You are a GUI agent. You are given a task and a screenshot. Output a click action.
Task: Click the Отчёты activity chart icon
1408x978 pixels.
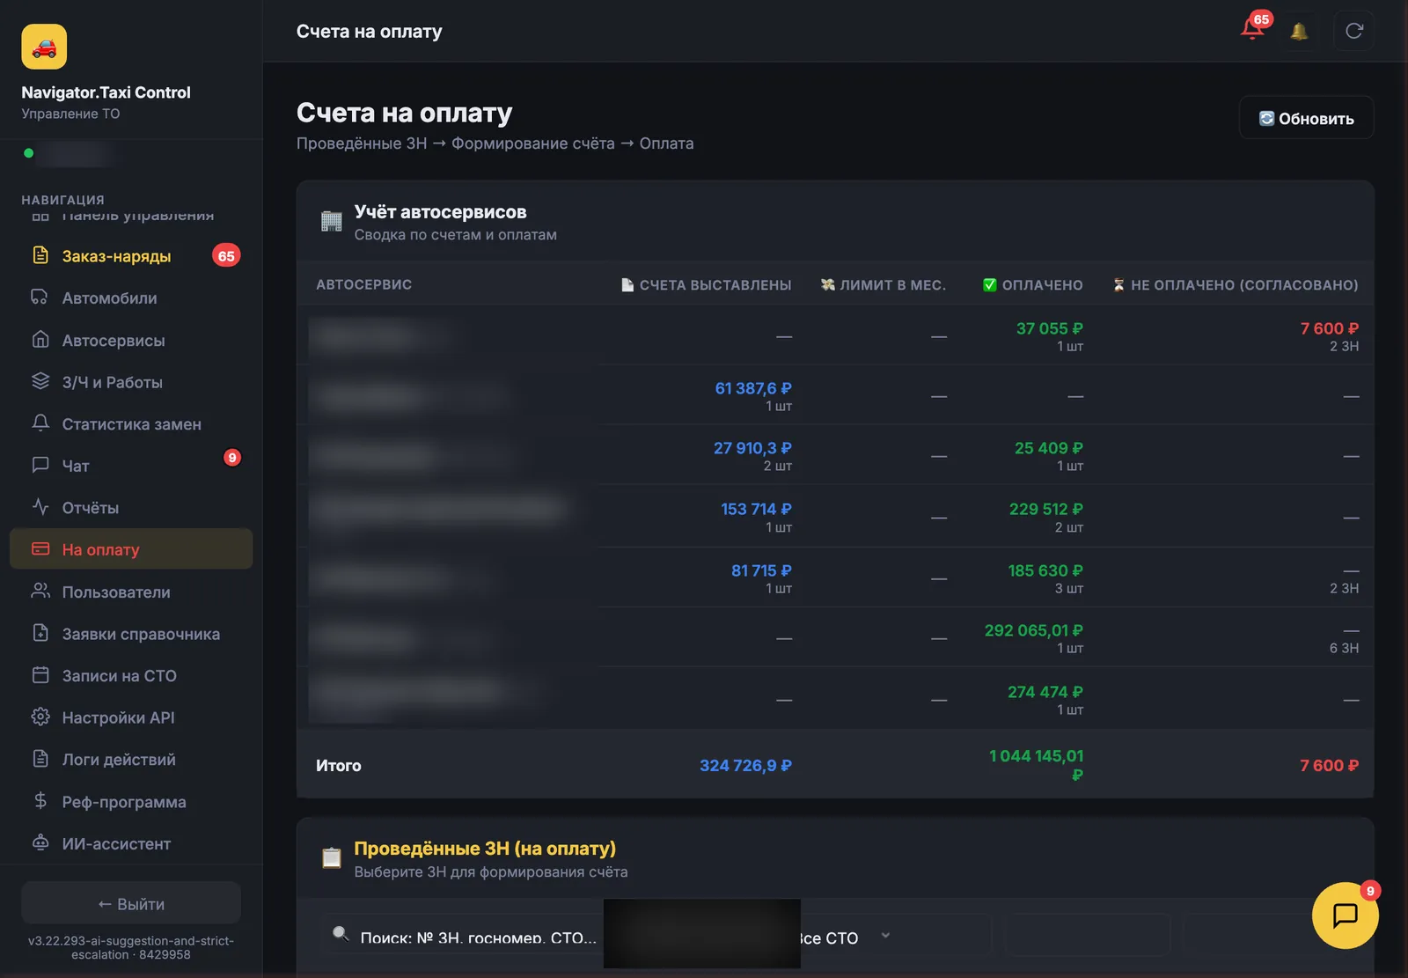click(40, 507)
